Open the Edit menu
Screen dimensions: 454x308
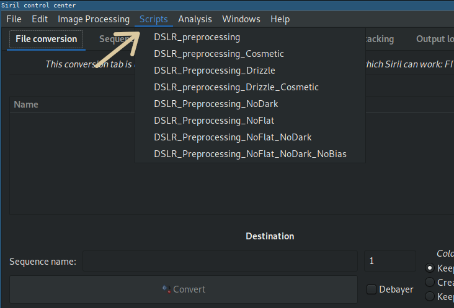tap(40, 19)
